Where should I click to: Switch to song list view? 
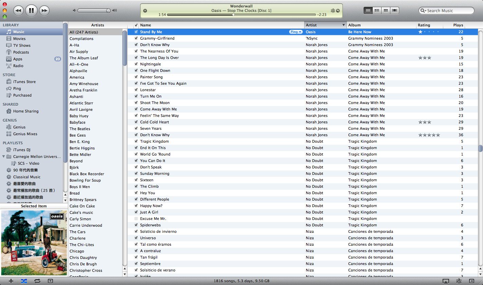coord(368,11)
